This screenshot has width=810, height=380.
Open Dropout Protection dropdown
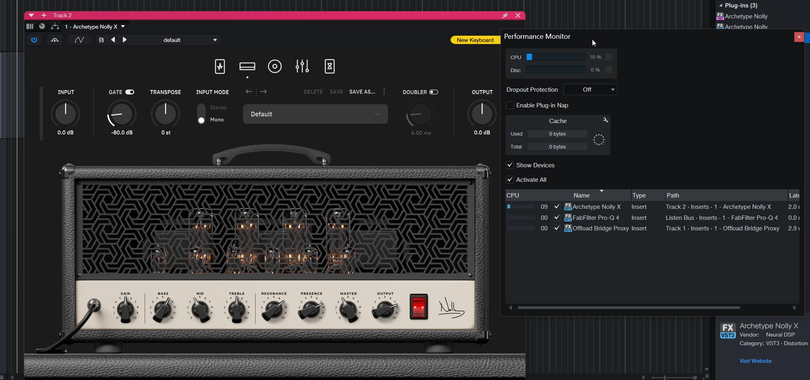[590, 90]
